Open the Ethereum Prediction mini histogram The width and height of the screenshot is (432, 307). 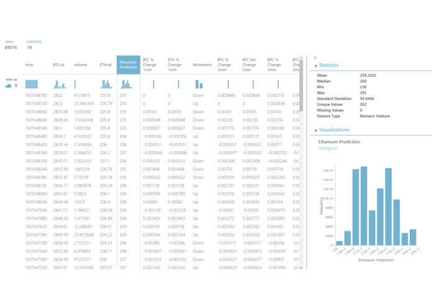(126, 85)
